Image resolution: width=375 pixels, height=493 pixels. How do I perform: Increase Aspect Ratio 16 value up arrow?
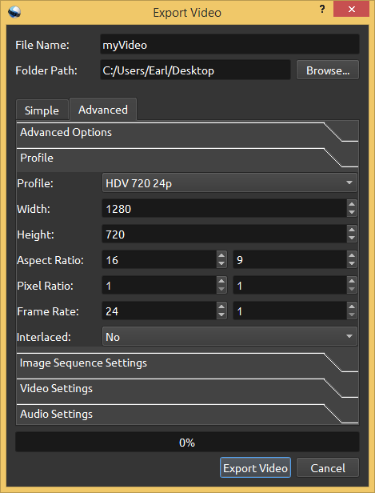(221, 255)
